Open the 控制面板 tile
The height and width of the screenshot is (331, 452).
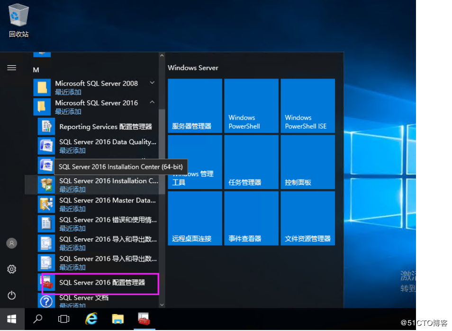tap(308, 162)
